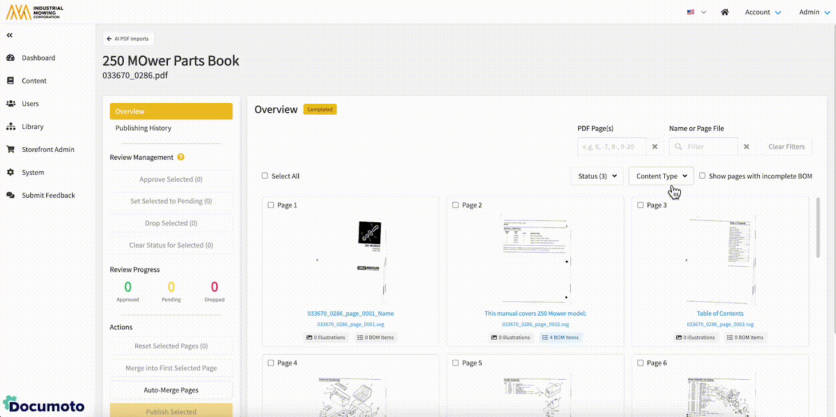The height and width of the screenshot is (417, 836).
Task: Click Approve Selected (0) button
Action: (x=171, y=179)
